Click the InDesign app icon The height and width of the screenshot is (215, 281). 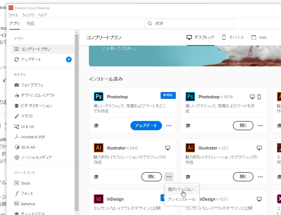[x=99, y=199]
